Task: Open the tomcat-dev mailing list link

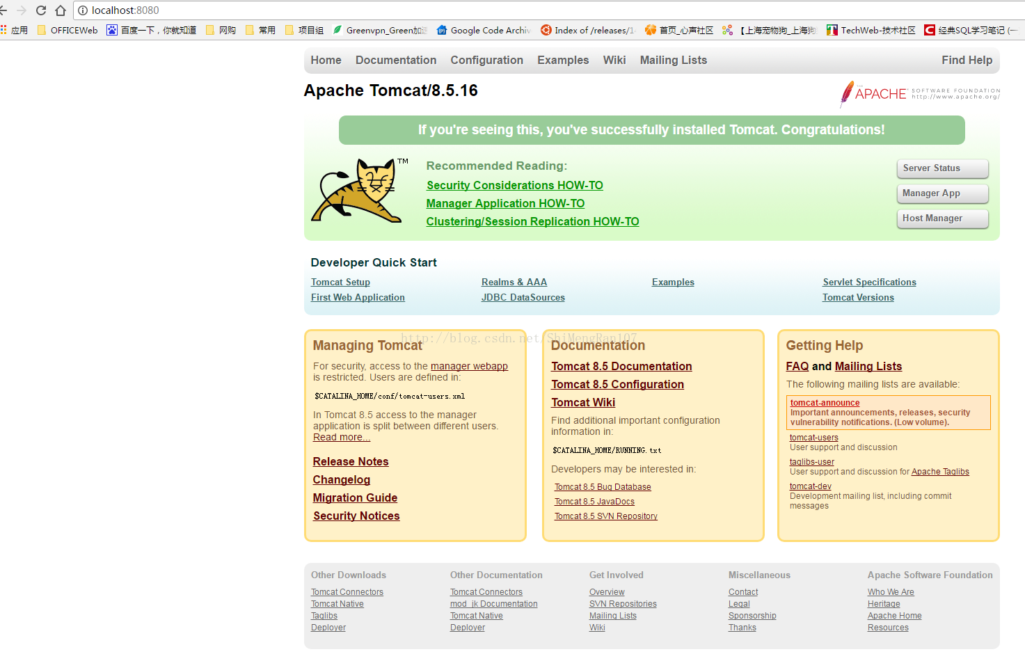Action: pyautogui.click(x=810, y=486)
